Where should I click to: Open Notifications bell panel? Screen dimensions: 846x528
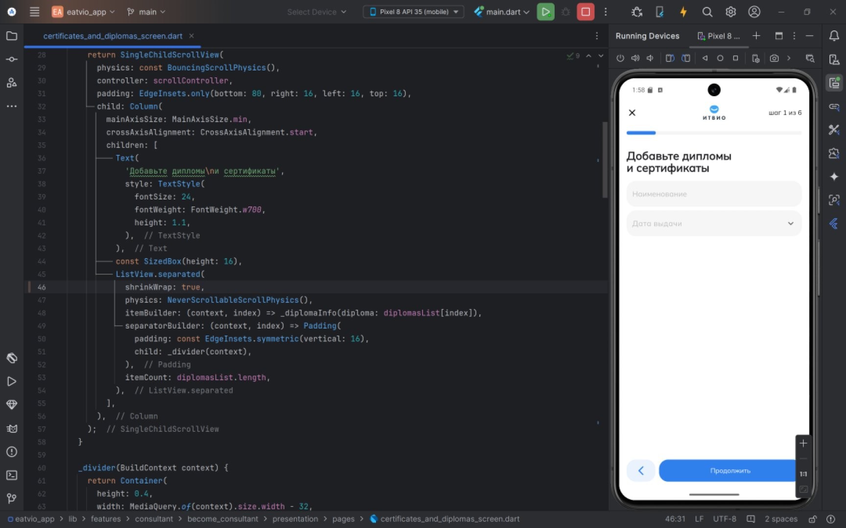(x=834, y=36)
